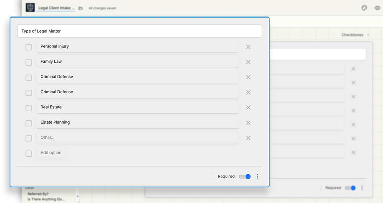
Task: Delete the Family Law option
Action: click(248, 62)
